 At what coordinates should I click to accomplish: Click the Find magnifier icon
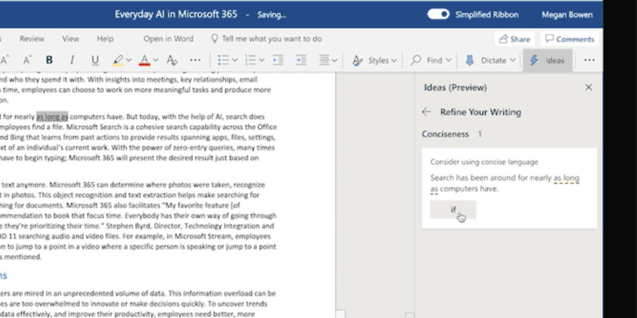(415, 60)
